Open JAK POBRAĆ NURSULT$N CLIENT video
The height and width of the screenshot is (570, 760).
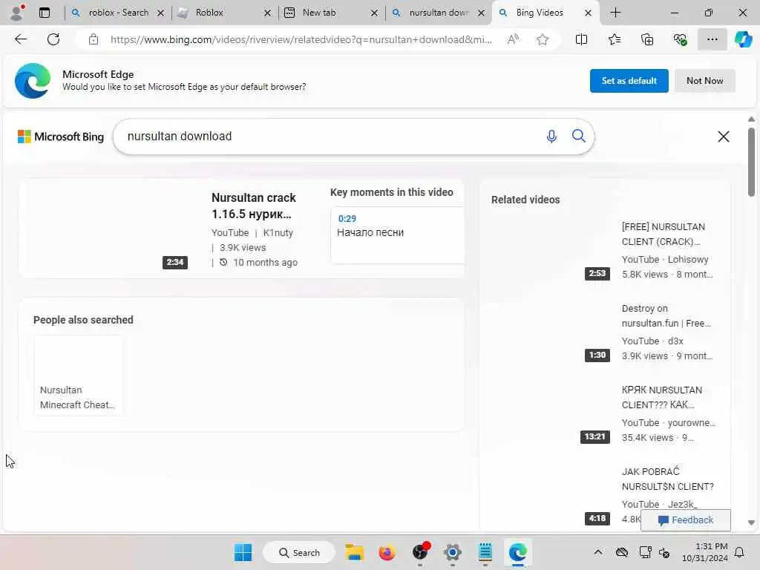pos(667,479)
